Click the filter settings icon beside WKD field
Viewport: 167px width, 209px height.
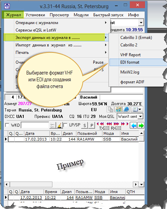click(x=52, y=125)
